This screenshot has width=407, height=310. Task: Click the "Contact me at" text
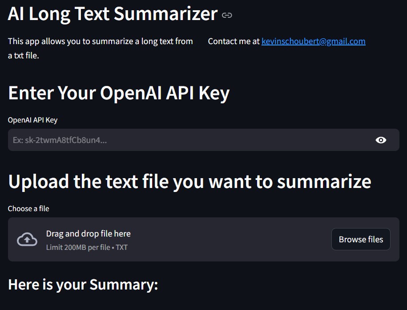pos(234,41)
